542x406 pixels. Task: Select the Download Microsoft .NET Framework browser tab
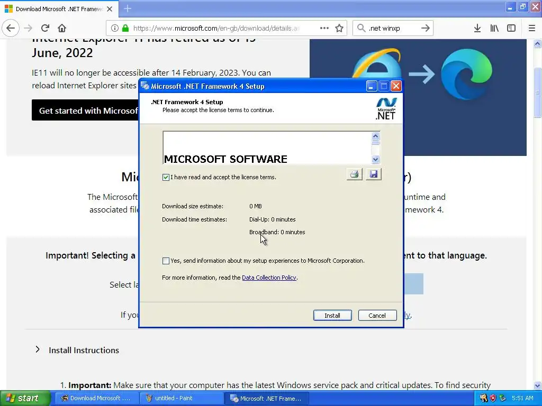(x=59, y=9)
